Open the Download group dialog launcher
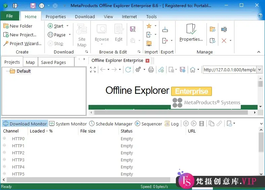The image size is (265, 190). pyautogui.click(x=86, y=52)
